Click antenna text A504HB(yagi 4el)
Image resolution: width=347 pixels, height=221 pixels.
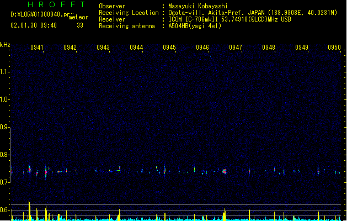[x=195, y=26]
